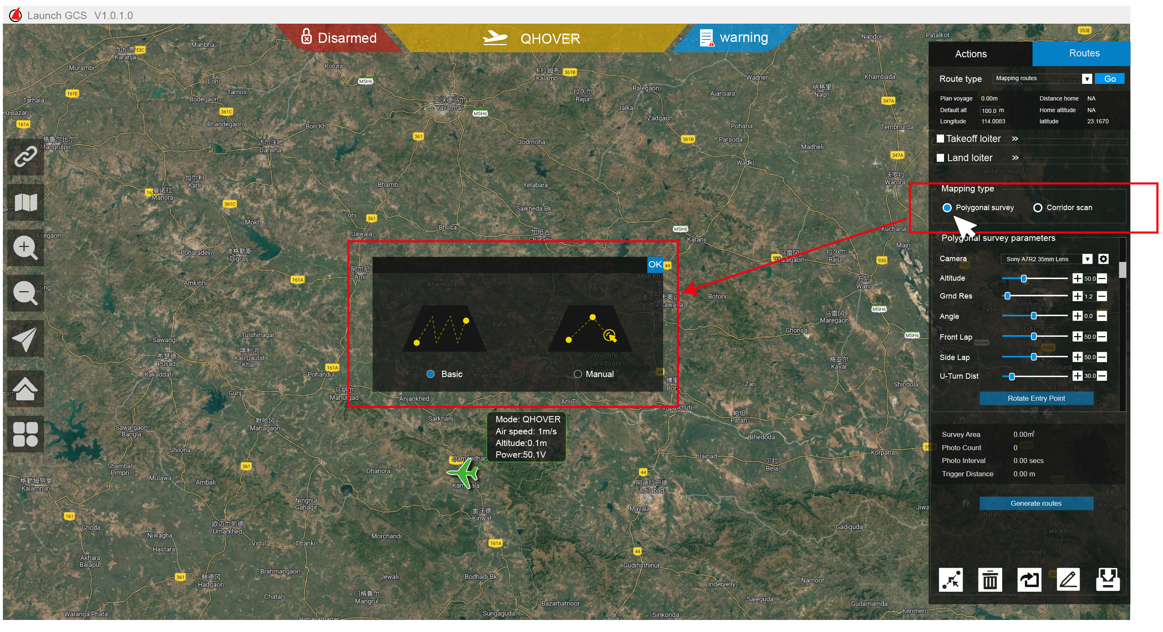Click the link connection icon in sidebar
Image resolution: width=1163 pixels, height=632 pixels.
tap(25, 157)
